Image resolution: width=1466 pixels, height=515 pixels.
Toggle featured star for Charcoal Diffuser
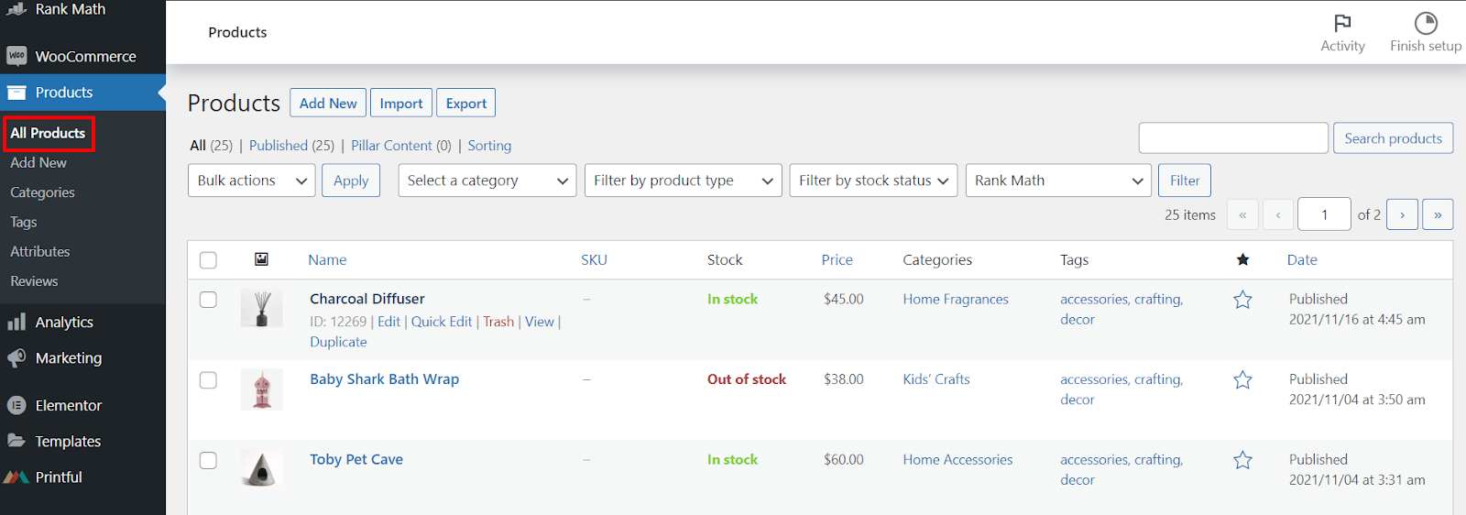click(x=1242, y=300)
